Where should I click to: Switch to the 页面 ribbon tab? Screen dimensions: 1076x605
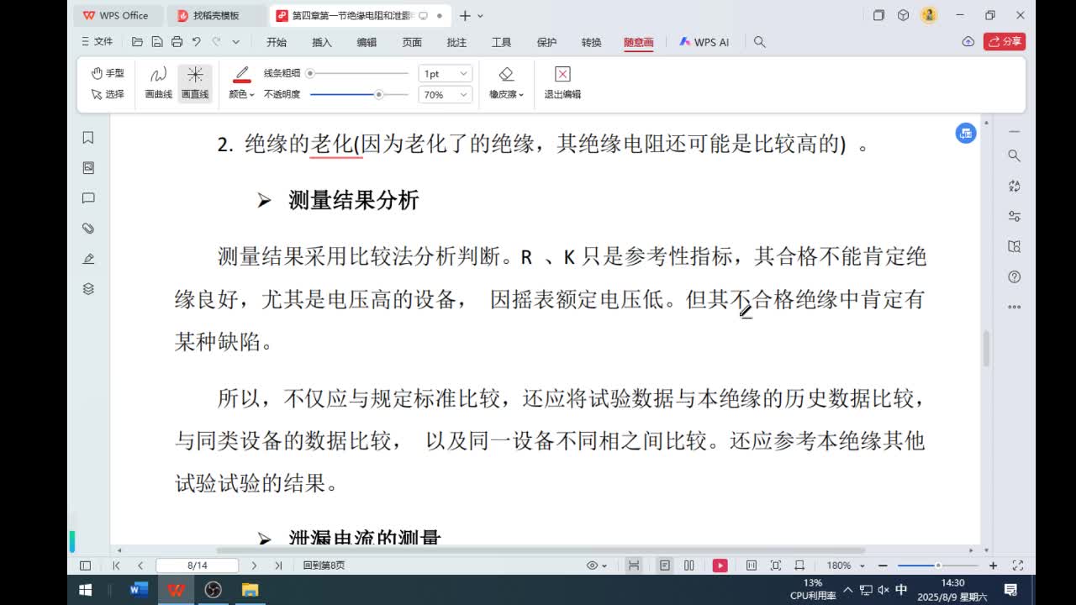pos(412,42)
